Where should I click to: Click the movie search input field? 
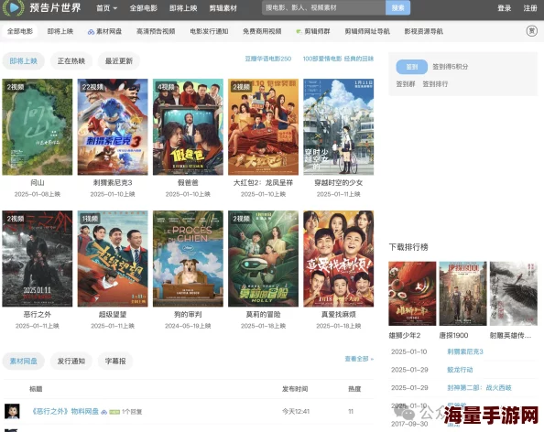[x=323, y=7]
